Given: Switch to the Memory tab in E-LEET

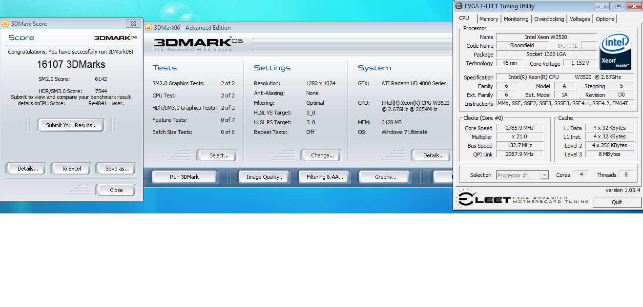Looking at the screenshot, I should pos(489,19).
